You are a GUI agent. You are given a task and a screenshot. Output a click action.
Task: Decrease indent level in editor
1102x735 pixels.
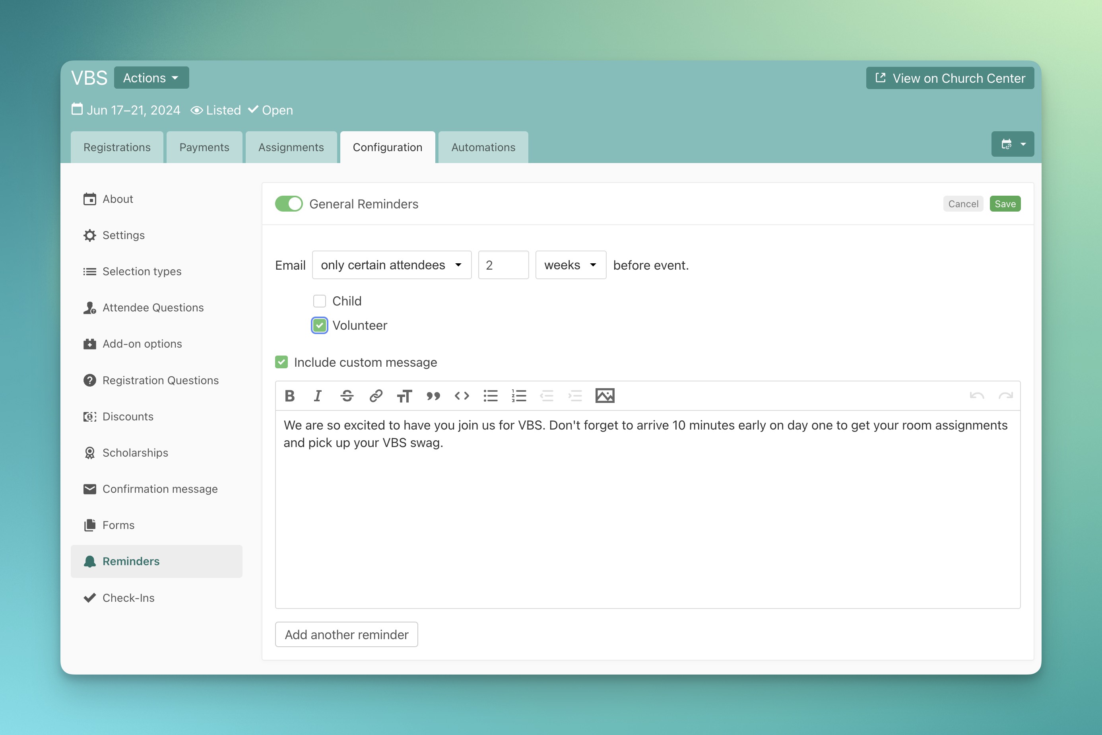pyautogui.click(x=547, y=396)
